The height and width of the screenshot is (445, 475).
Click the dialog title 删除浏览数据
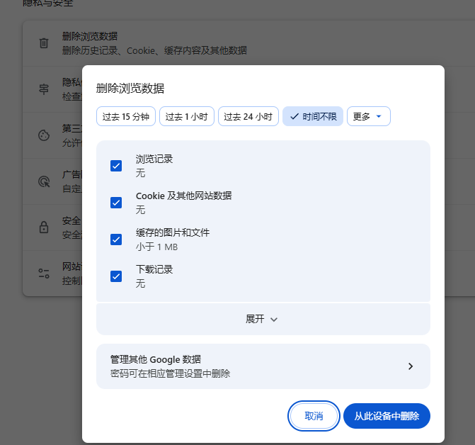pos(130,89)
